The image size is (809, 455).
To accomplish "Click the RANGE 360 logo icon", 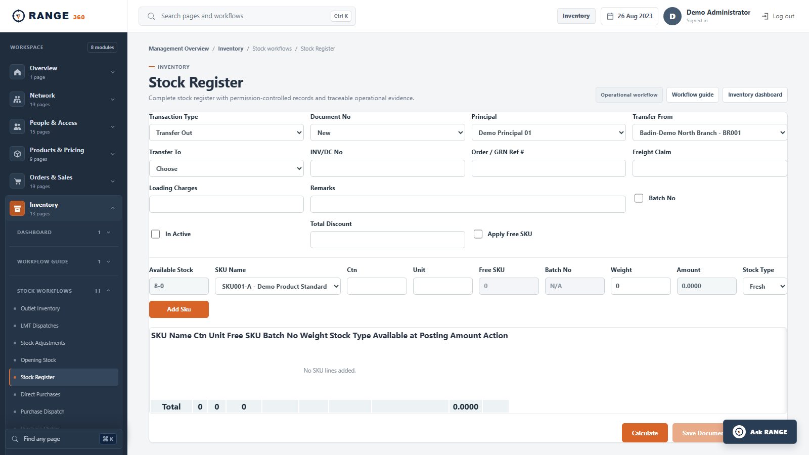I will coord(18,16).
